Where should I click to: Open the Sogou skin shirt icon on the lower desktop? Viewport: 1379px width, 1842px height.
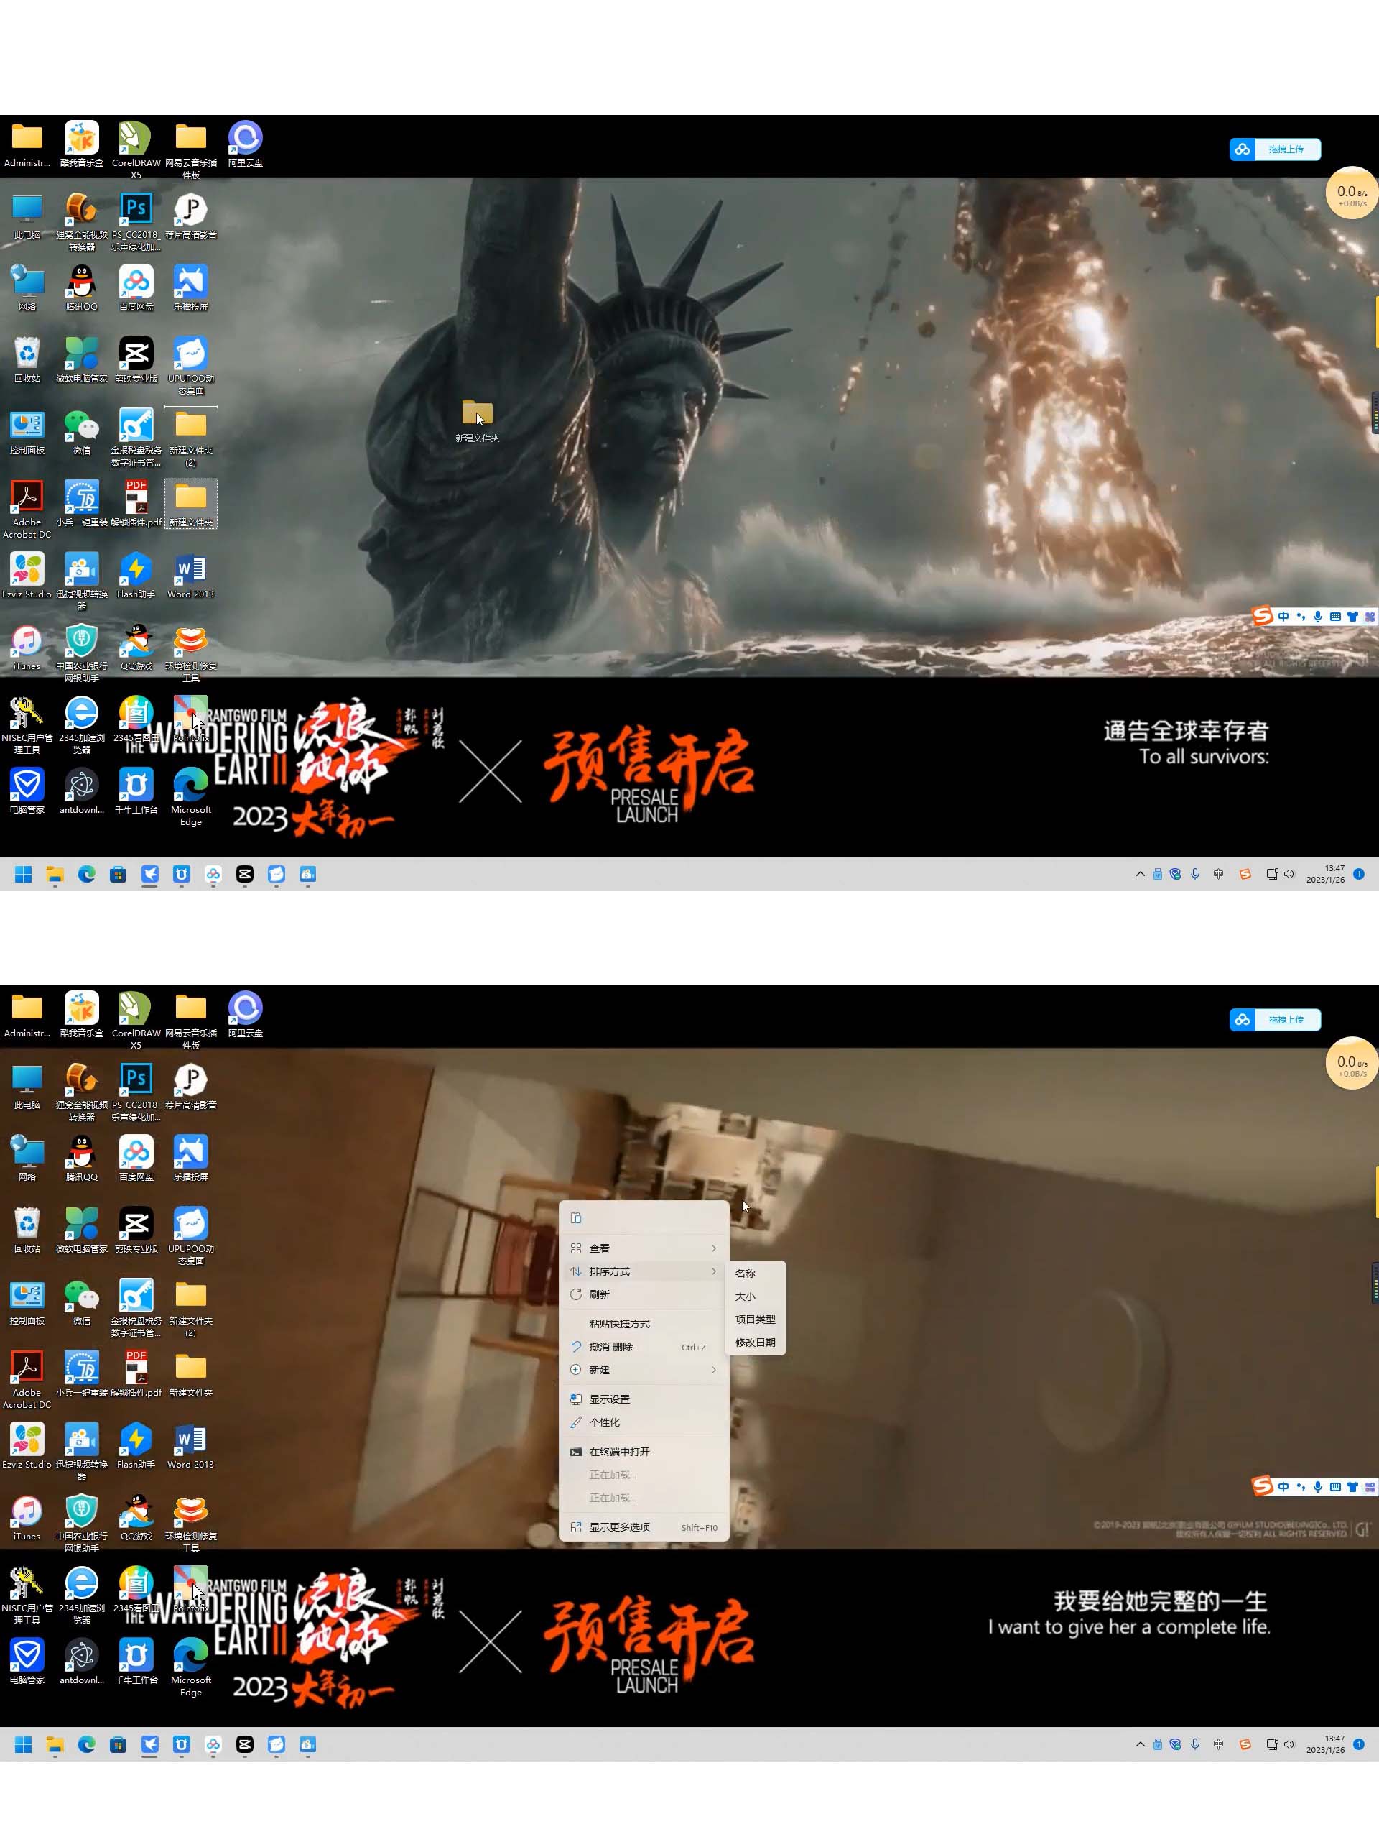(1352, 1486)
